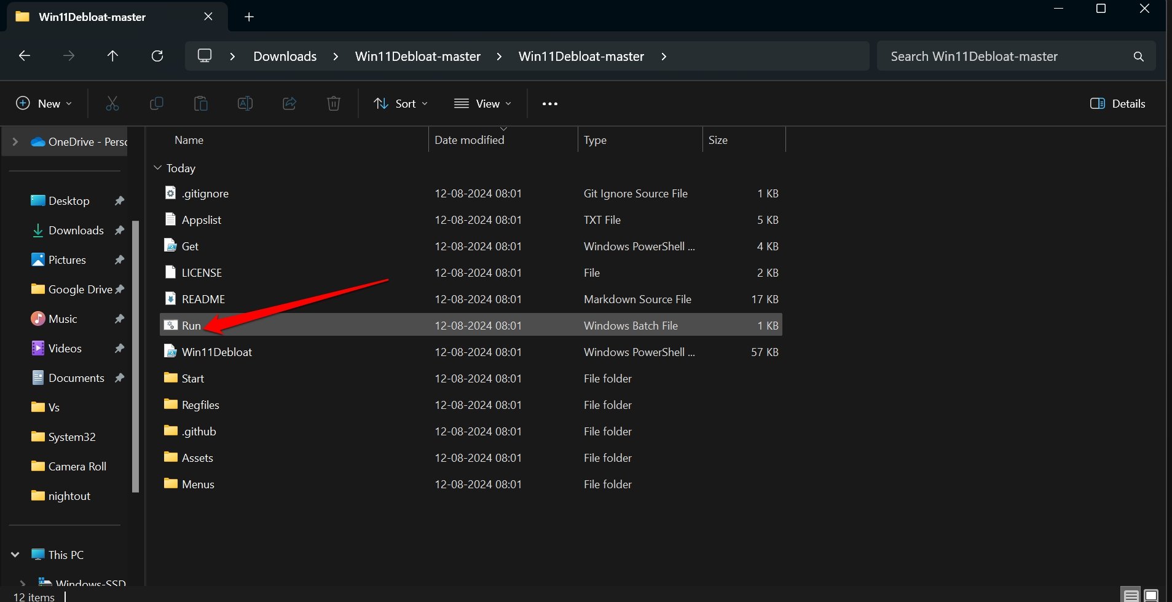
Task: Refresh the current folder view
Action: pyautogui.click(x=157, y=56)
